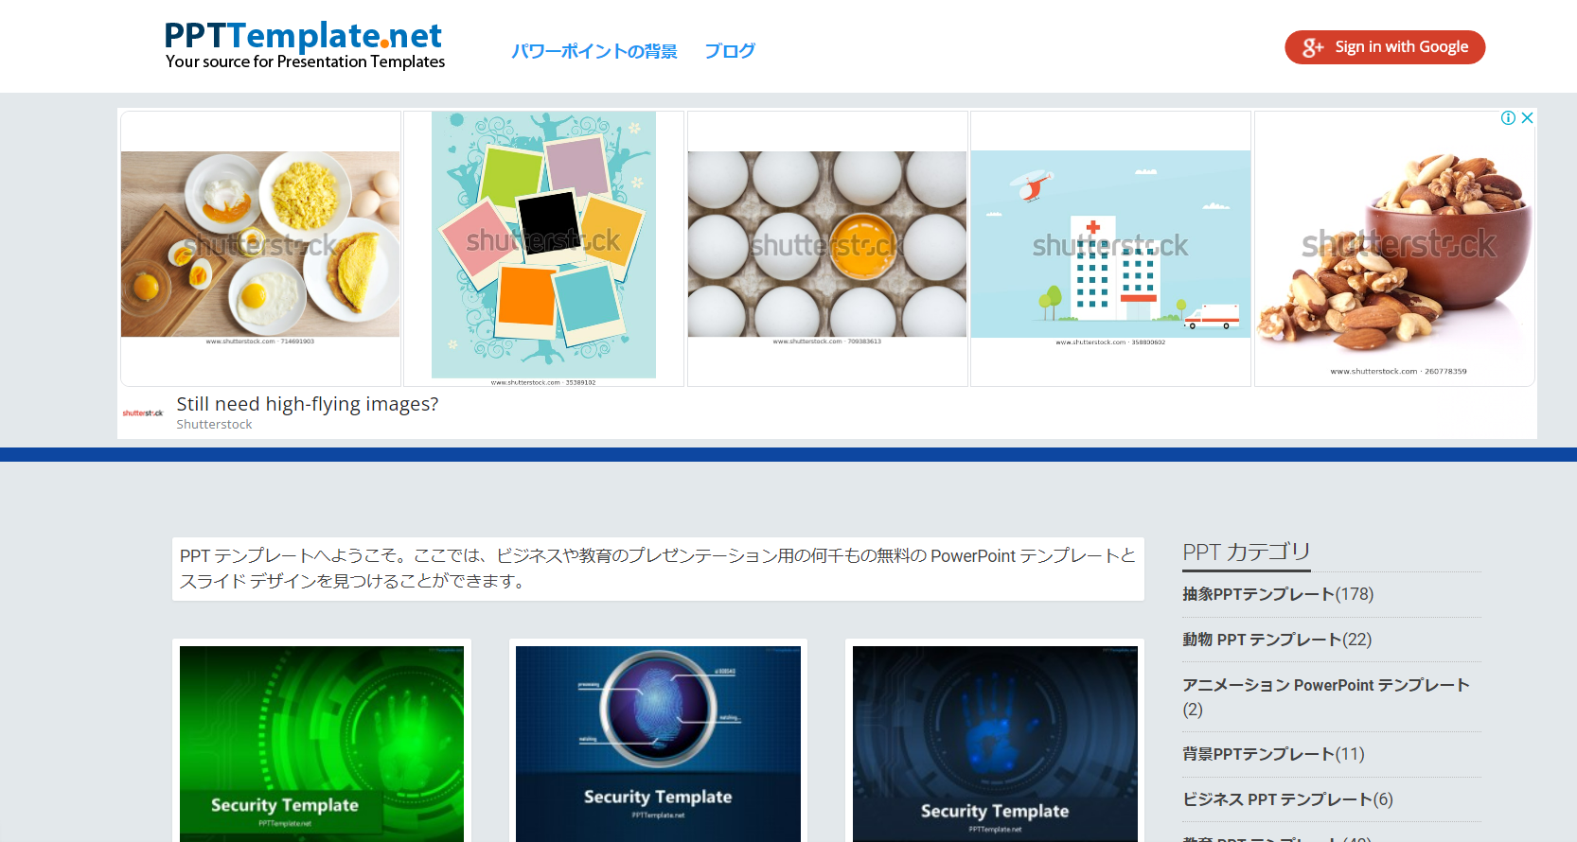Click the ad info icon
The height and width of the screenshot is (842, 1577).
click(x=1508, y=118)
